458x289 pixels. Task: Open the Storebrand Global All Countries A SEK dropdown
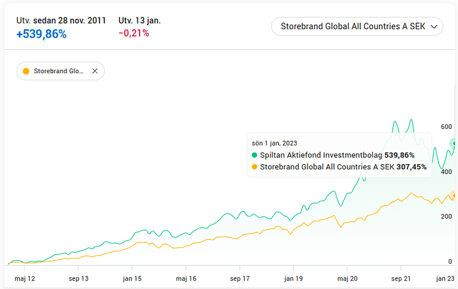(x=357, y=27)
